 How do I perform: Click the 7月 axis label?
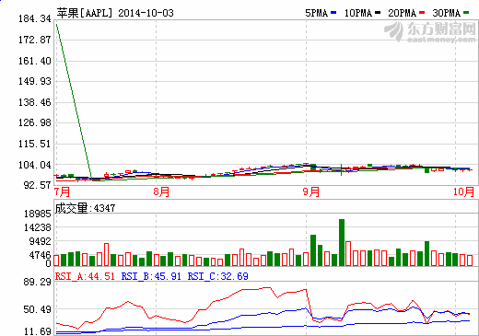63,192
